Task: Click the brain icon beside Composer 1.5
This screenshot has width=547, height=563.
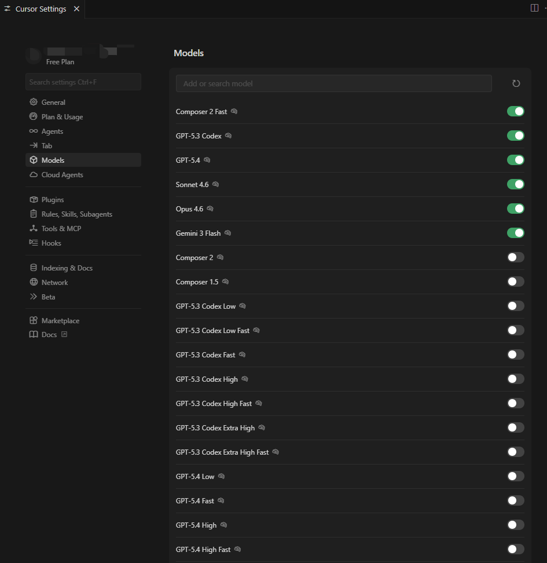Action: (225, 282)
